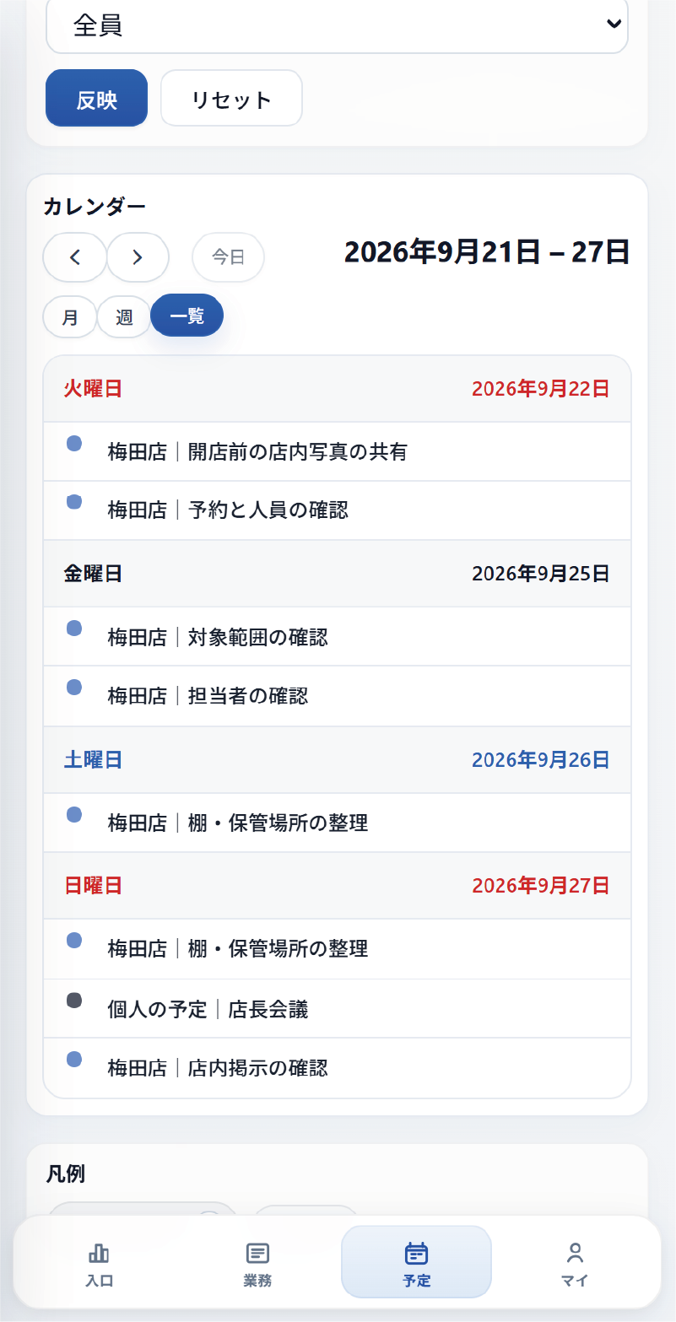Click the リセット button

231,99
